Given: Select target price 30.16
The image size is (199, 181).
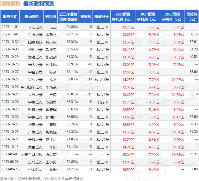Looking at the screenshot, I should 194,34.
